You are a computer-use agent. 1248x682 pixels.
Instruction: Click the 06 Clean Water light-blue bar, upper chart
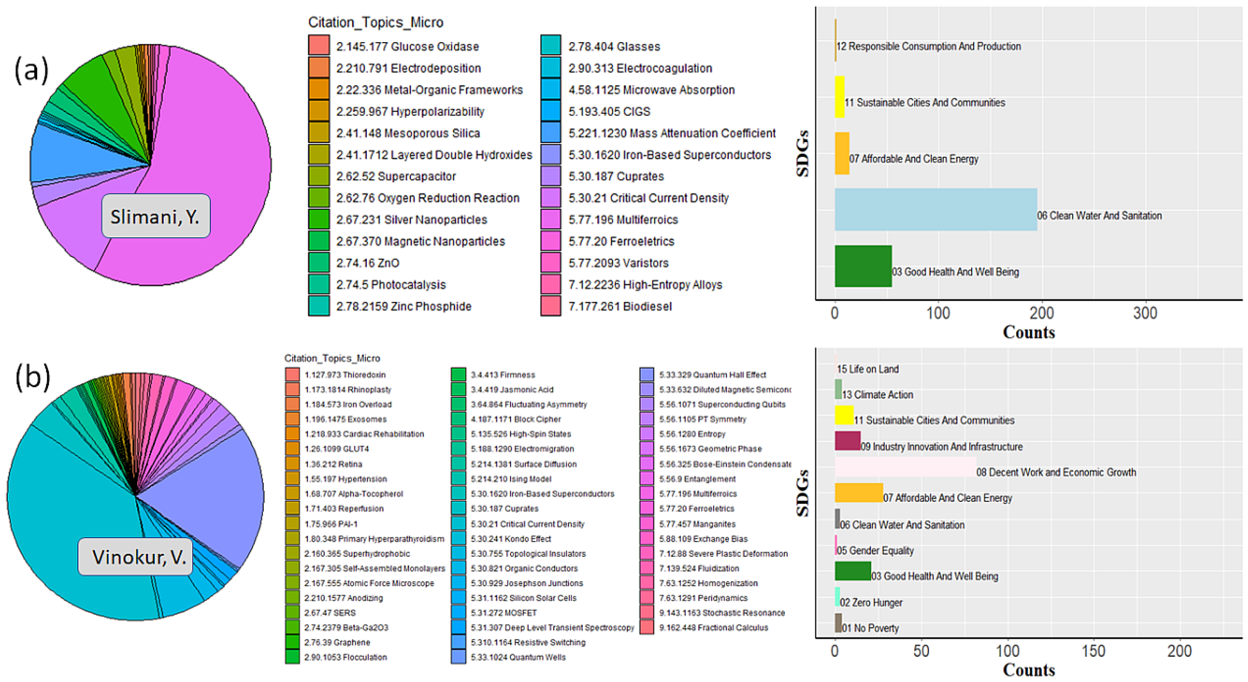(x=936, y=210)
